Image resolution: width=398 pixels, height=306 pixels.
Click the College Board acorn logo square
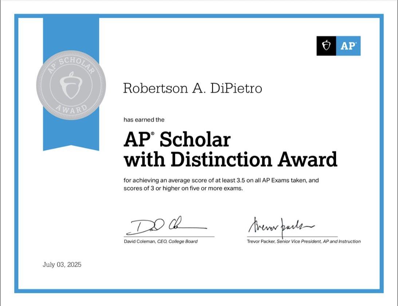(x=326, y=46)
